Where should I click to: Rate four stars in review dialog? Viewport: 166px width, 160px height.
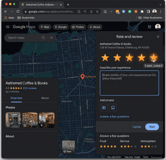pyautogui.click(x=141, y=57)
